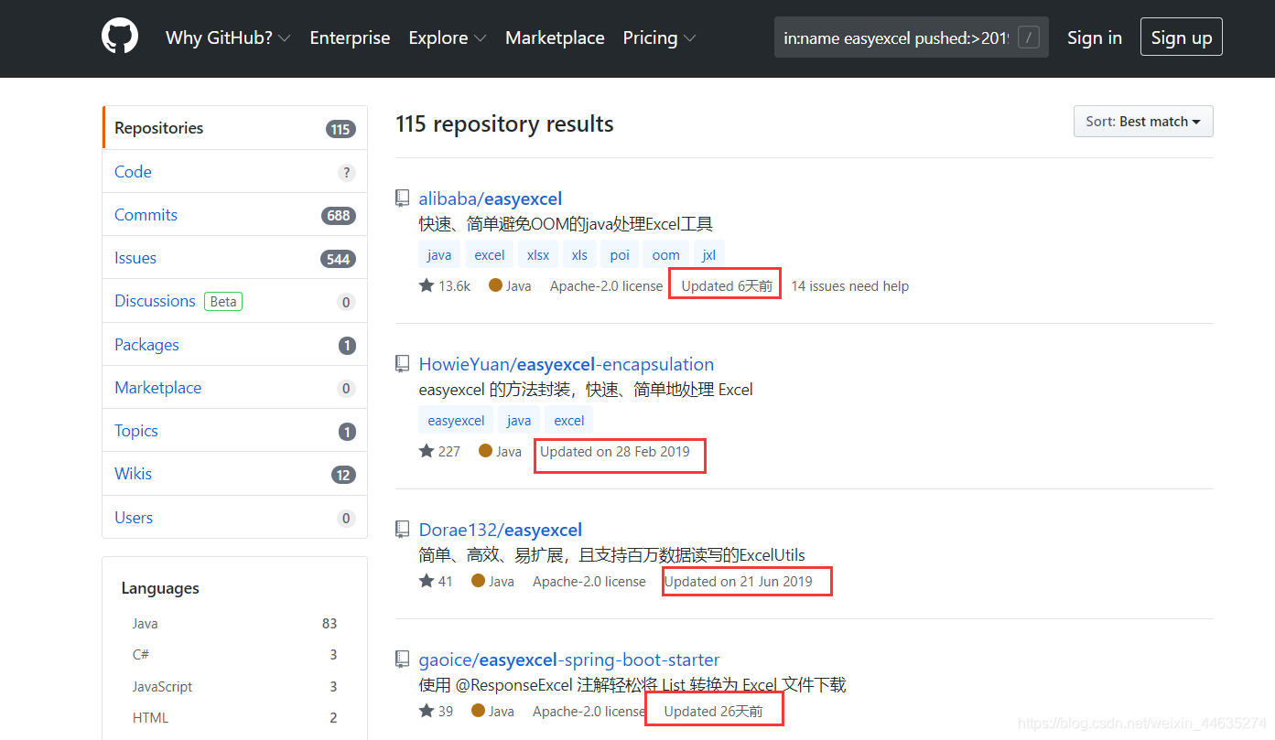
Task: Click the 227 stars icon
Action: point(427,451)
